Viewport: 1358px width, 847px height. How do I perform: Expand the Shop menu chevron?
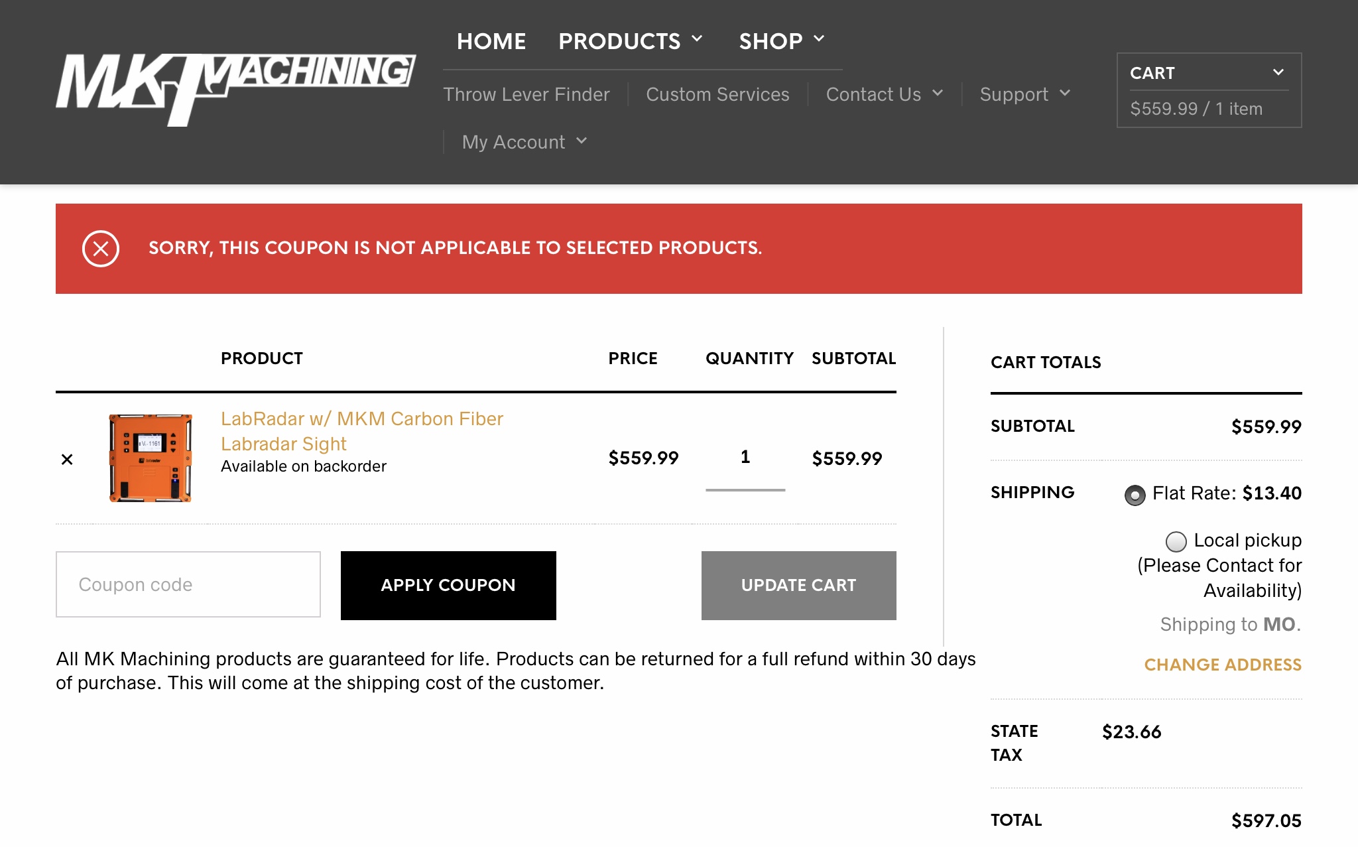tap(820, 39)
